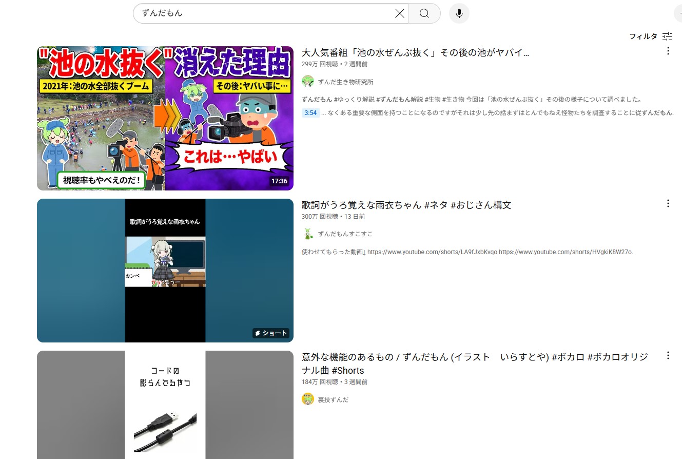Screen dimensions: 682x459
Task: Click the filter sliders icon
Action: tap(667, 36)
